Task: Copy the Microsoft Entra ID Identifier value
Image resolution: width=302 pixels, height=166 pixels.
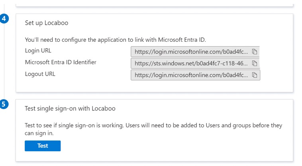Action: (x=255, y=63)
